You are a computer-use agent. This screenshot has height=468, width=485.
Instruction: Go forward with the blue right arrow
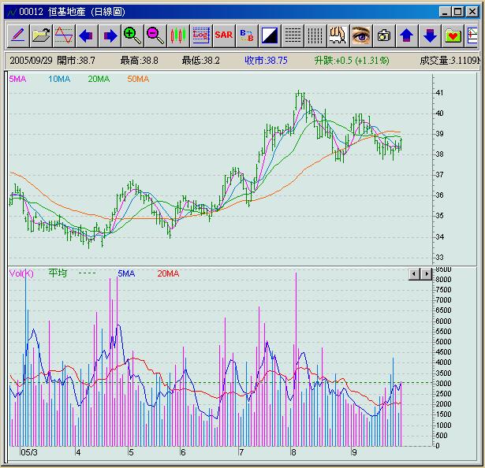tap(110, 35)
